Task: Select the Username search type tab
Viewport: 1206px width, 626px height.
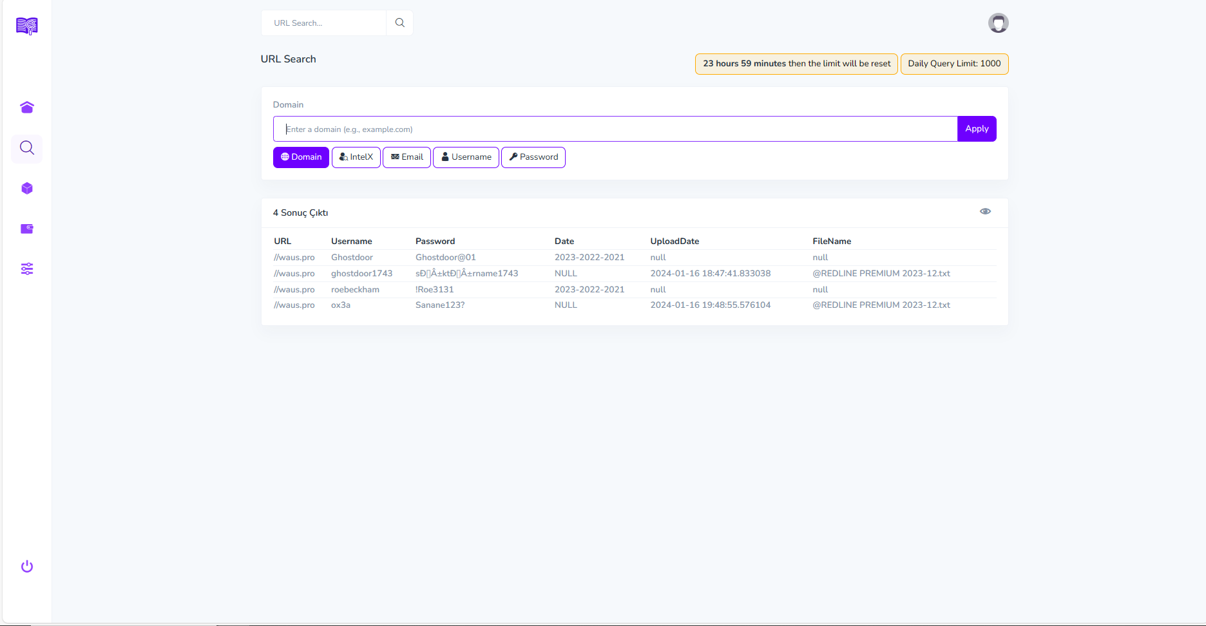Action: tap(466, 157)
